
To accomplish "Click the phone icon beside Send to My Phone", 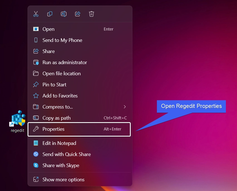I will point(36,40).
